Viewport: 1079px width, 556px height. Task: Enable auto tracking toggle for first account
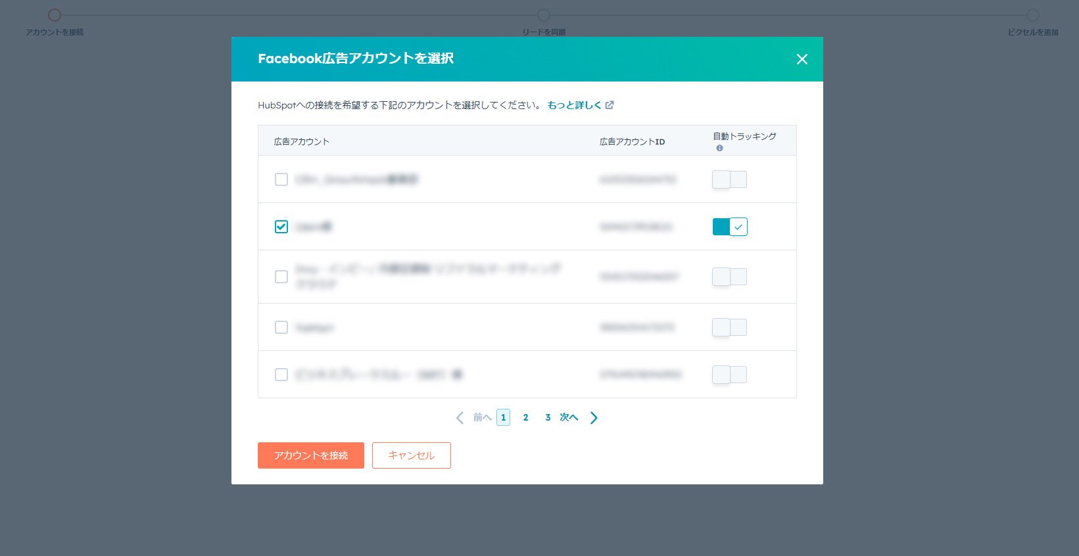pos(730,179)
